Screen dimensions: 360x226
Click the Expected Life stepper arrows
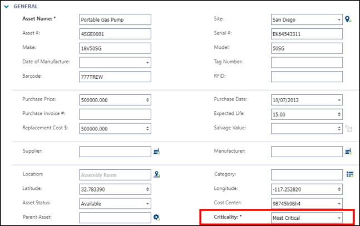pyautogui.click(x=339, y=114)
